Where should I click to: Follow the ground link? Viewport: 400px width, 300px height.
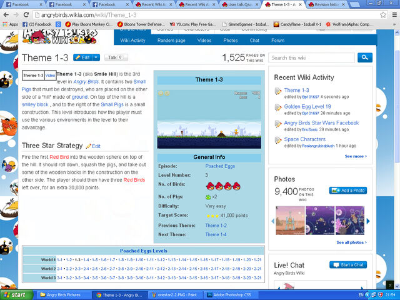[x=79, y=97]
